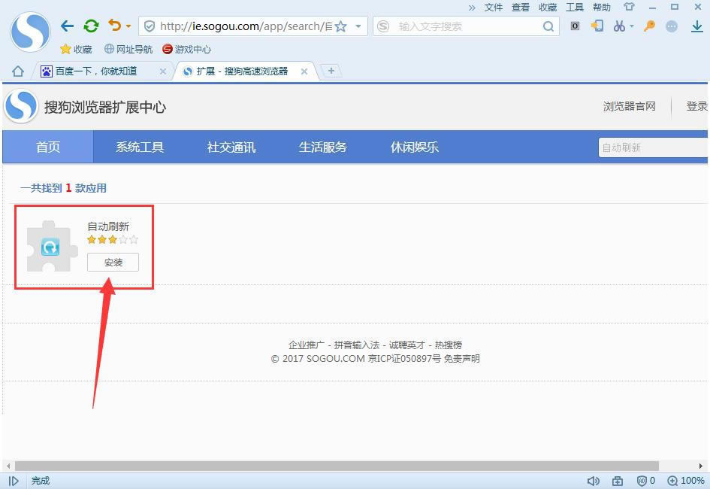This screenshot has height=489, width=710.
Task: Open the address bar history dropdown
Action: [358, 26]
